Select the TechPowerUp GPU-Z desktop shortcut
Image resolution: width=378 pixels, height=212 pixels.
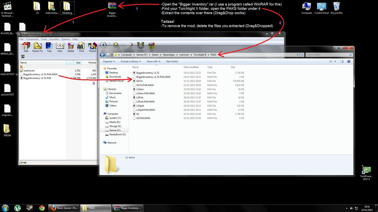(x=366, y=173)
